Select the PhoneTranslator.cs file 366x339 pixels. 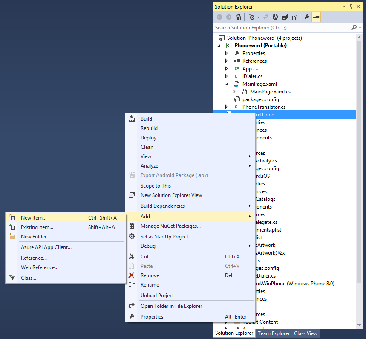264,107
